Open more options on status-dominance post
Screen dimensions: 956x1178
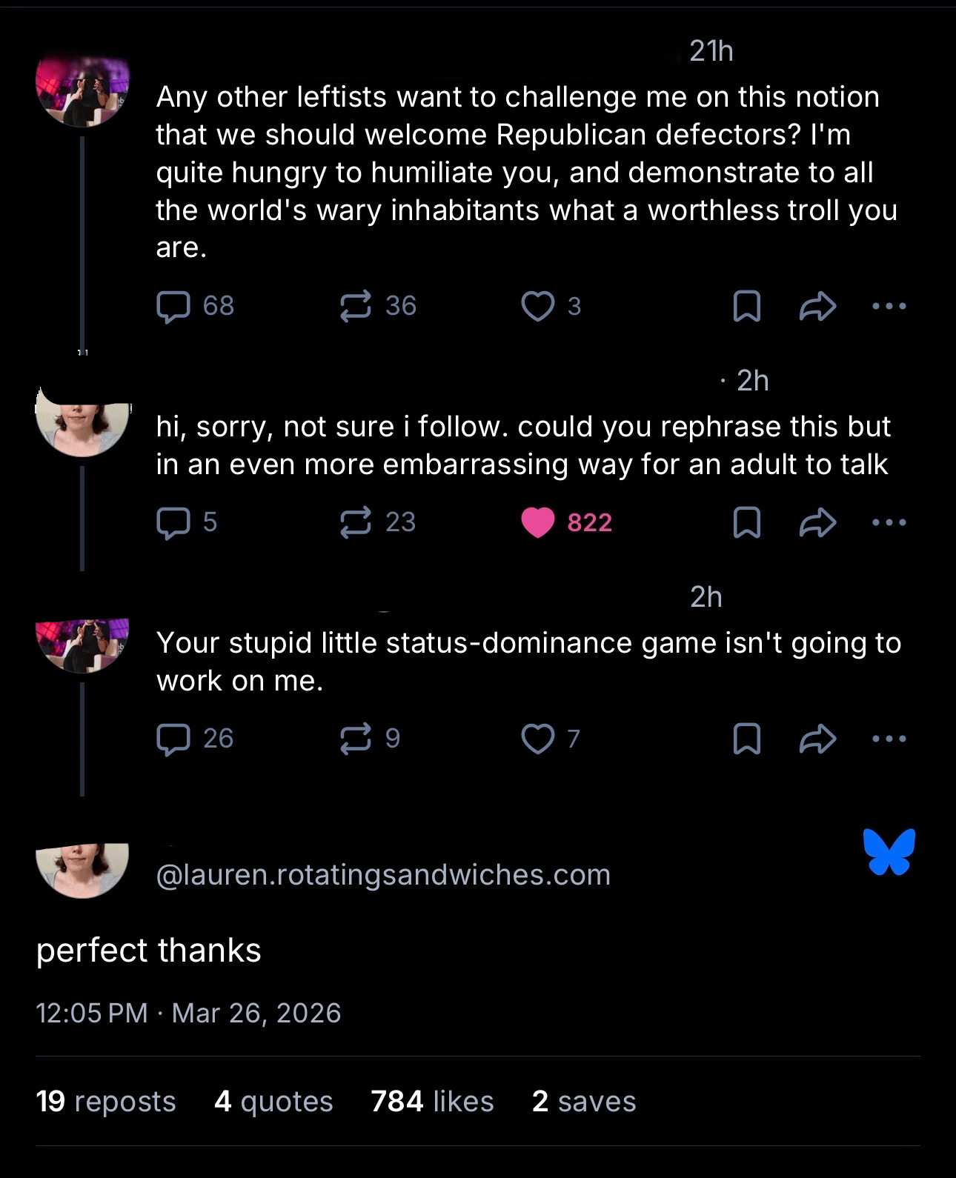click(889, 739)
